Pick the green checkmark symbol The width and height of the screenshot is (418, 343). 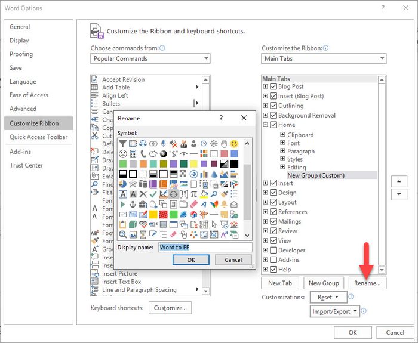pyautogui.click(x=153, y=194)
